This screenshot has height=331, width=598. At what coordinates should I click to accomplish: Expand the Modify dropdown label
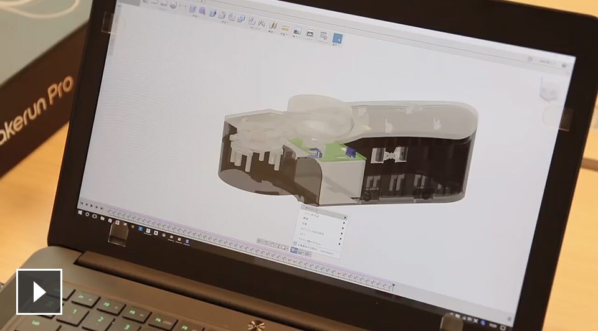(225, 22)
